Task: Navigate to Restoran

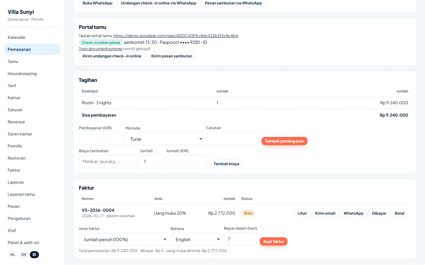Action: tap(32, 158)
